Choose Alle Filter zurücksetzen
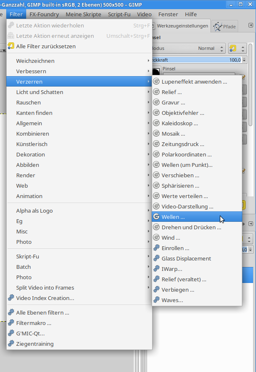256x372 pixels. 79,46
